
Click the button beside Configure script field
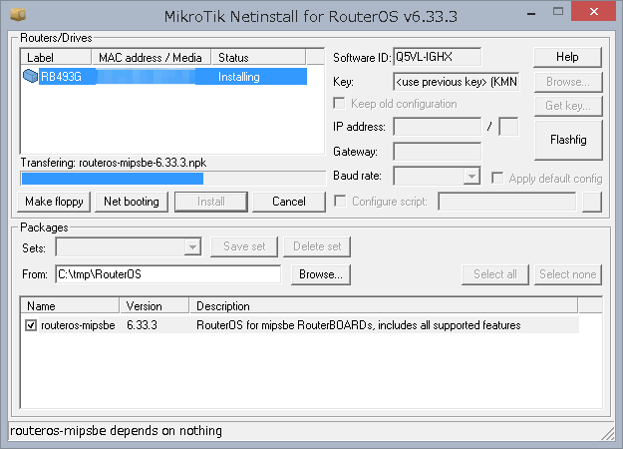592,202
